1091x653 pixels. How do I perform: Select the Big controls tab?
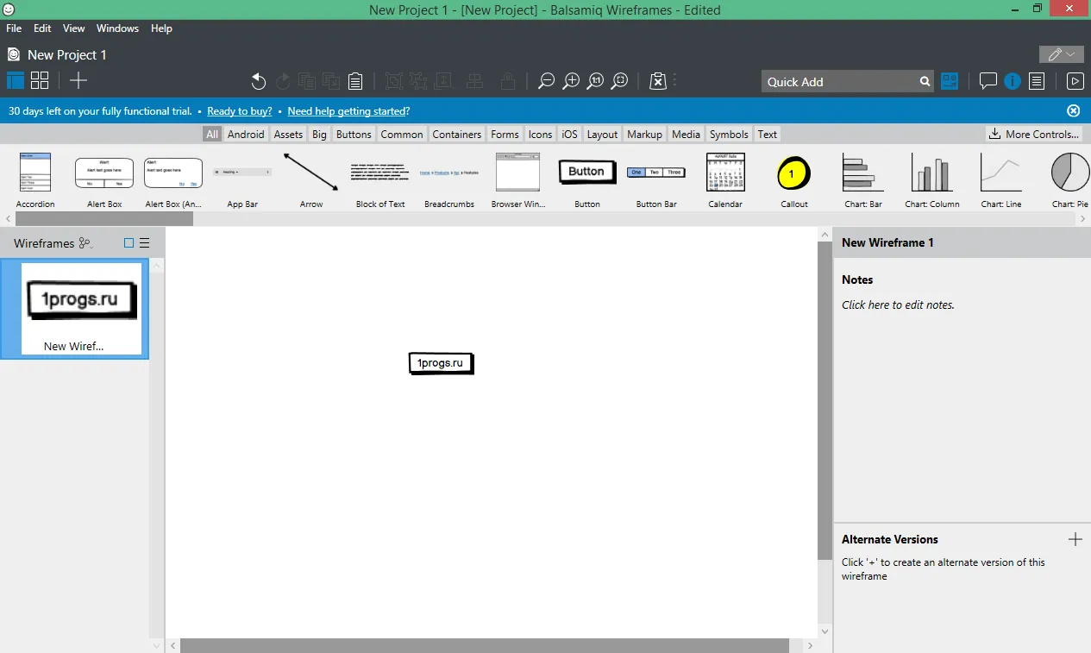coord(319,134)
